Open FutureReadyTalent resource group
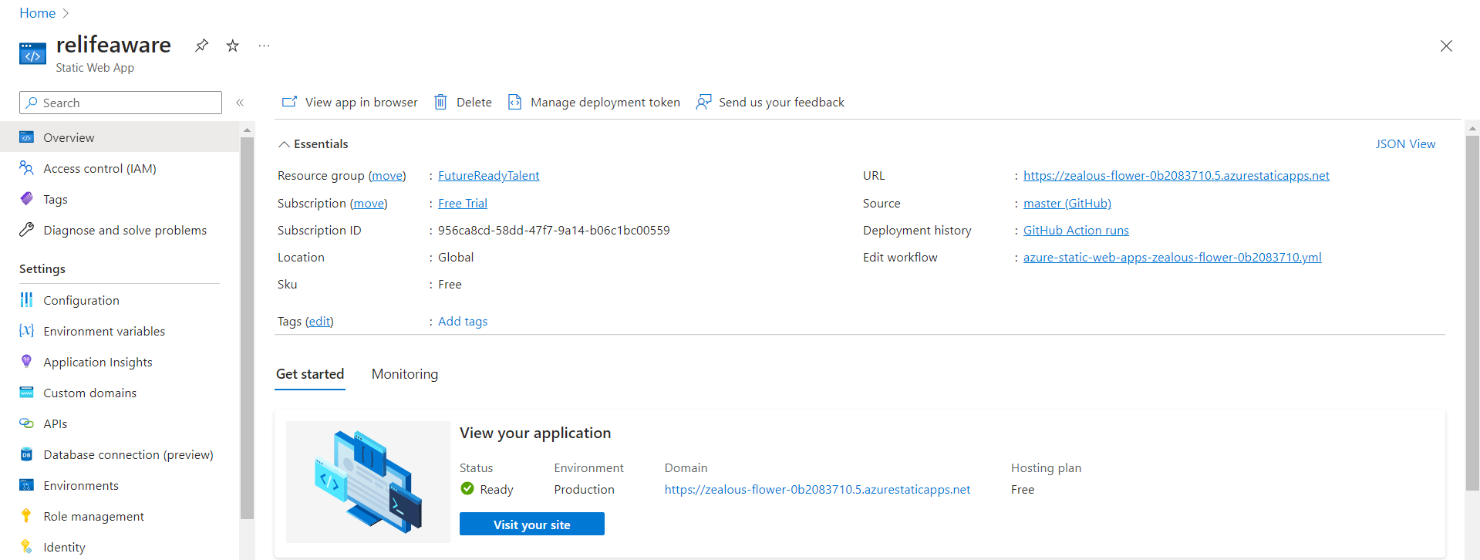The height and width of the screenshot is (560, 1480). pyautogui.click(x=488, y=176)
